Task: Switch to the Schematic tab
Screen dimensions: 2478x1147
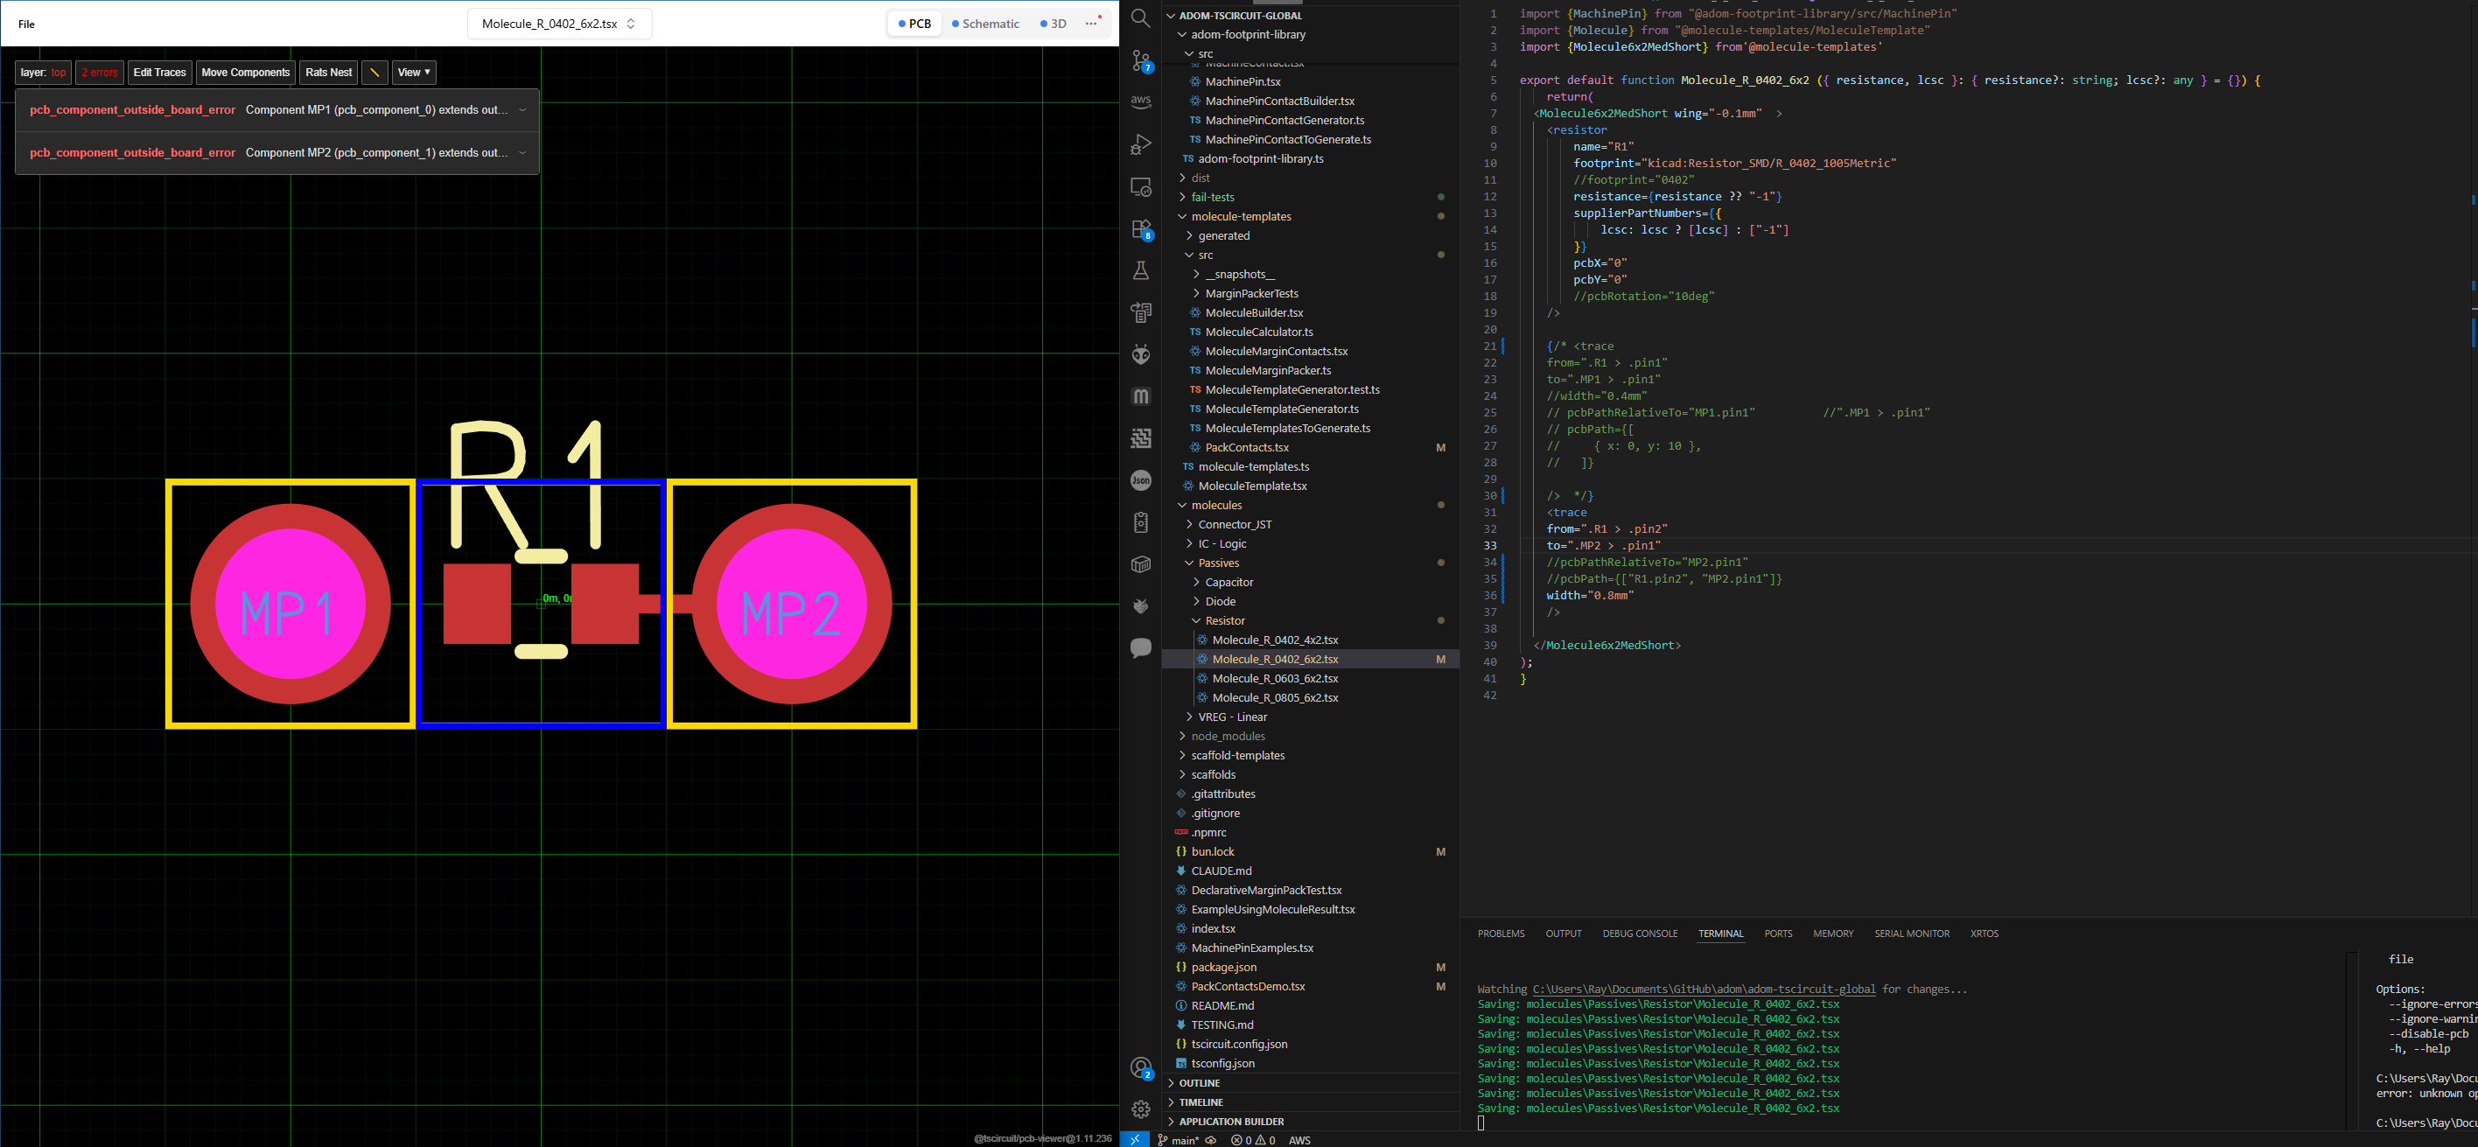Action: pos(985,24)
